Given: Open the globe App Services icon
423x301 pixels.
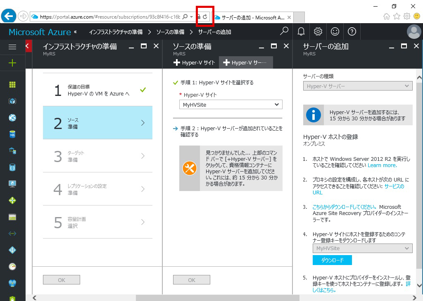Looking at the screenshot, I should click(x=12, y=118).
